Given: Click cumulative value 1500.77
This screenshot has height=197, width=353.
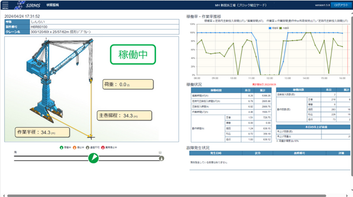Looking at the screenshot, I should pyautogui.click(x=266, y=112).
